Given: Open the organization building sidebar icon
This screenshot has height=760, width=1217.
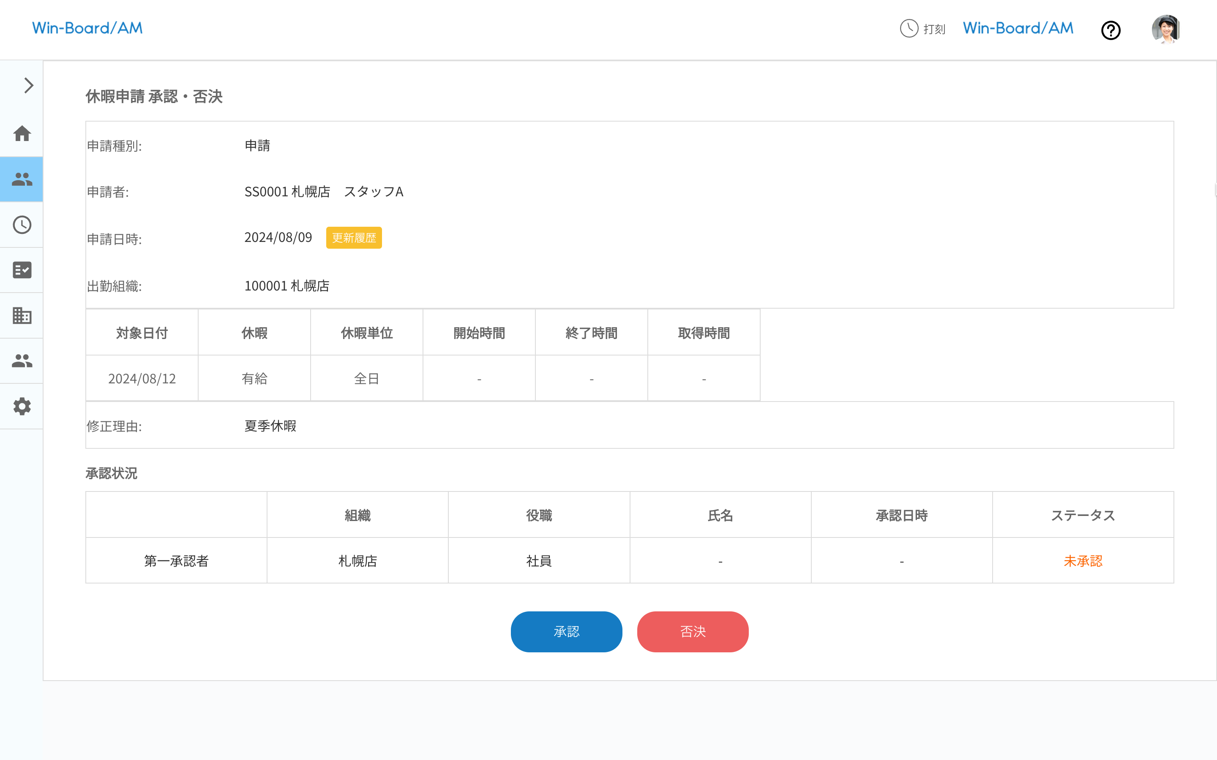Looking at the screenshot, I should pyautogui.click(x=22, y=315).
